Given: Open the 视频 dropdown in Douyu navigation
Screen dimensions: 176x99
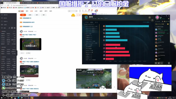Looking at the screenshot, I should click(x=41, y=11).
